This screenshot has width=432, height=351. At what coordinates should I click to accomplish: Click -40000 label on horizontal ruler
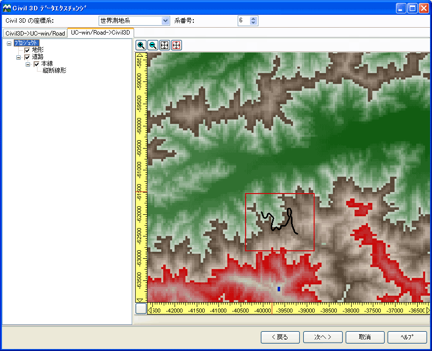pyautogui.click(x=262, y=311)
